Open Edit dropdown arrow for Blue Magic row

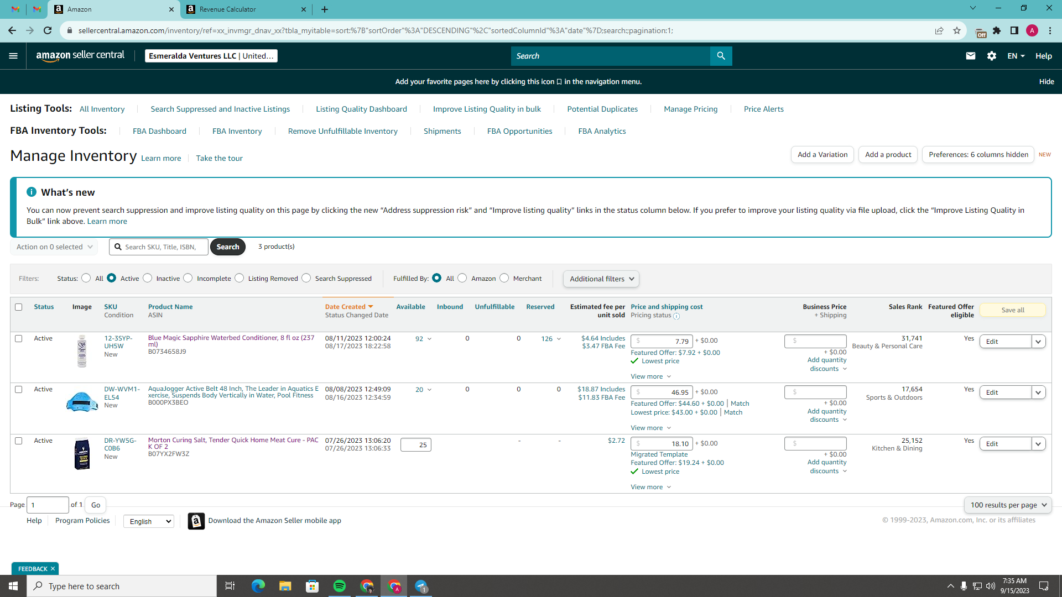click(1038, 342)
